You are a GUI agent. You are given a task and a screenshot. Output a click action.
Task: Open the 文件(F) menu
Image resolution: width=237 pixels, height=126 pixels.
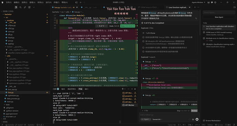pos(9,2)
